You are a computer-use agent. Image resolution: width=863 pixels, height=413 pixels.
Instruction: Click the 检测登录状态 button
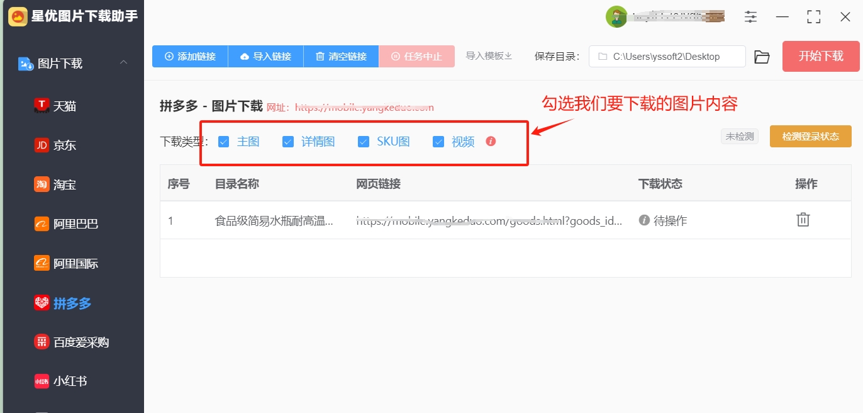pos(810,137)
